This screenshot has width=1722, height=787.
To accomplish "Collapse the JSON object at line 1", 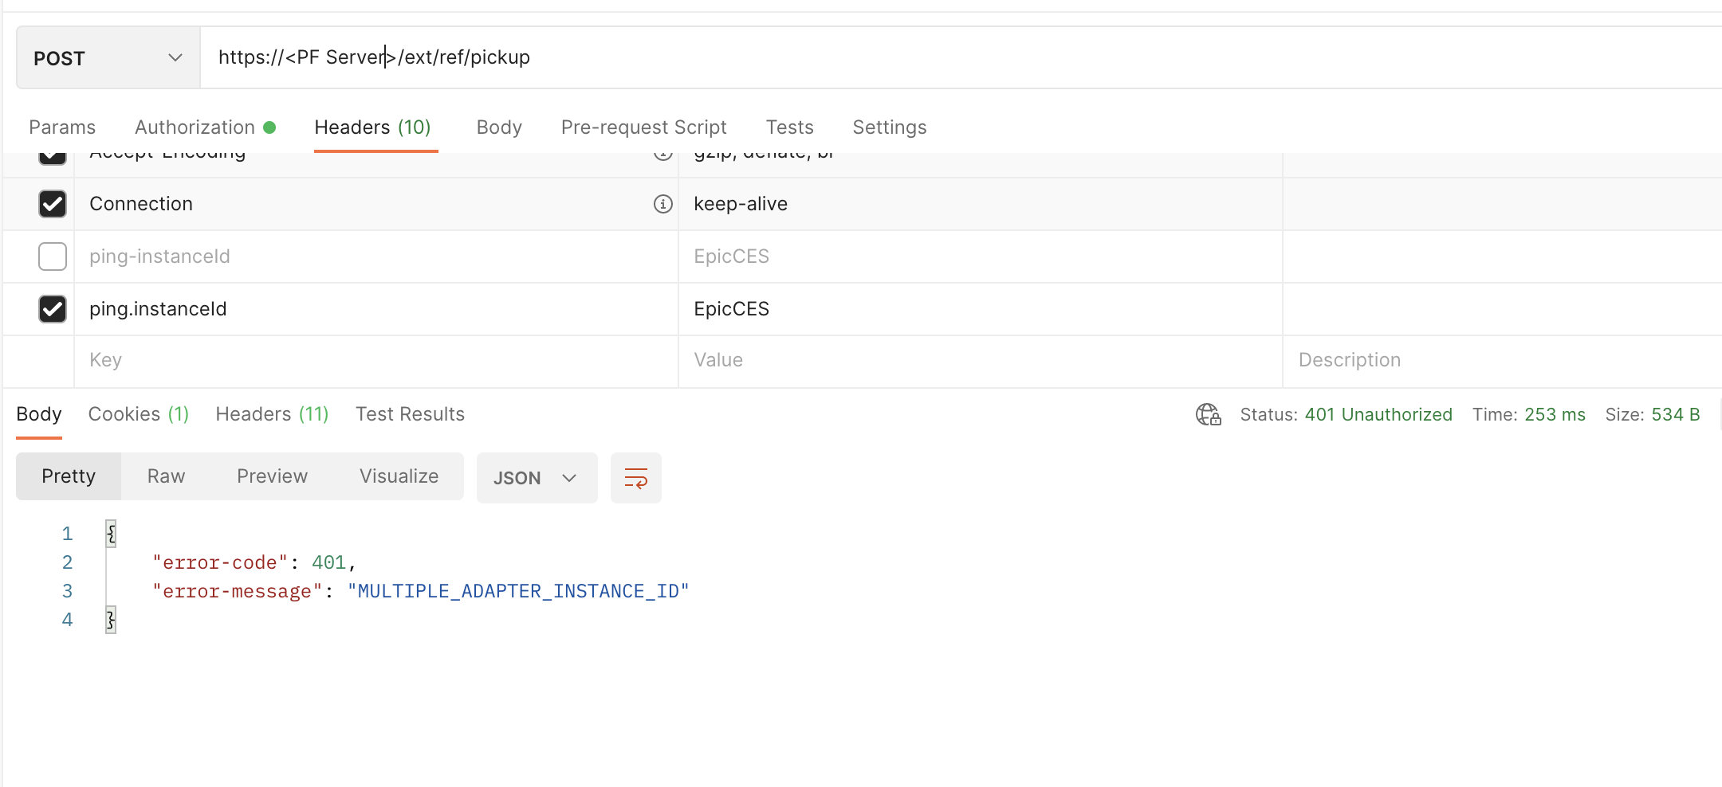I will point(111,533).
